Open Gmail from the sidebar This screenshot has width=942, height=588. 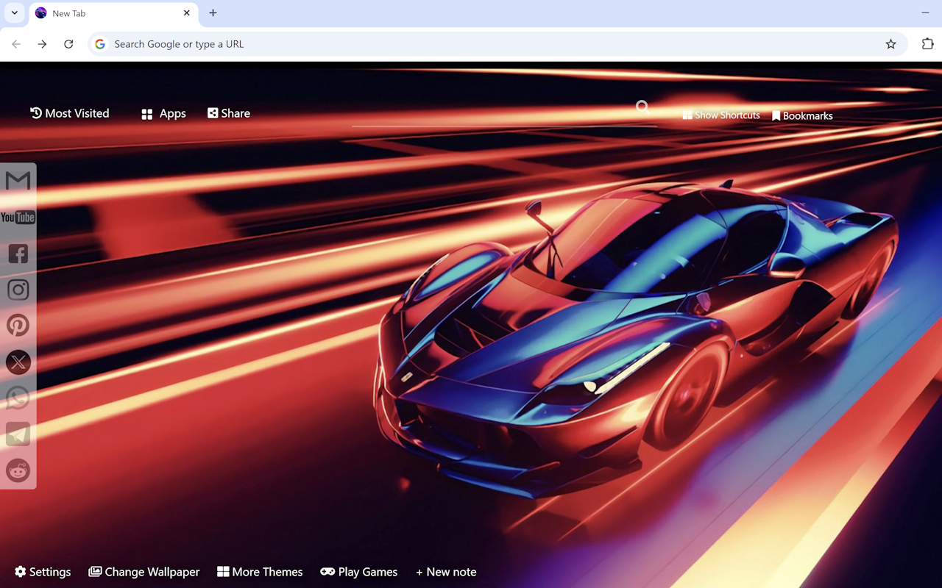(18, 180)
